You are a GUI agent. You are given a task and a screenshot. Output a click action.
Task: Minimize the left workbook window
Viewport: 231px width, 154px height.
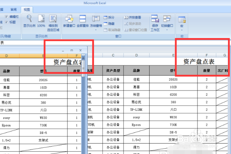(63, 50)
